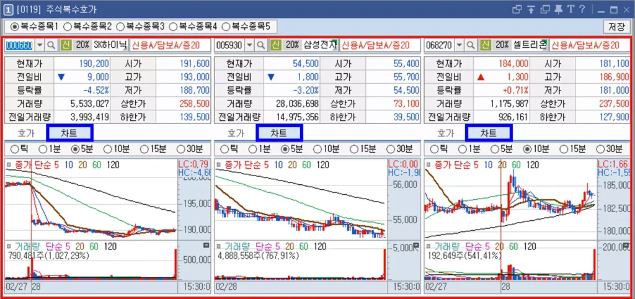This screenshot has height=299, width=635.
Task: Click small square icon before SK하이닉스 거래량 legend
Action: (9, 246)
